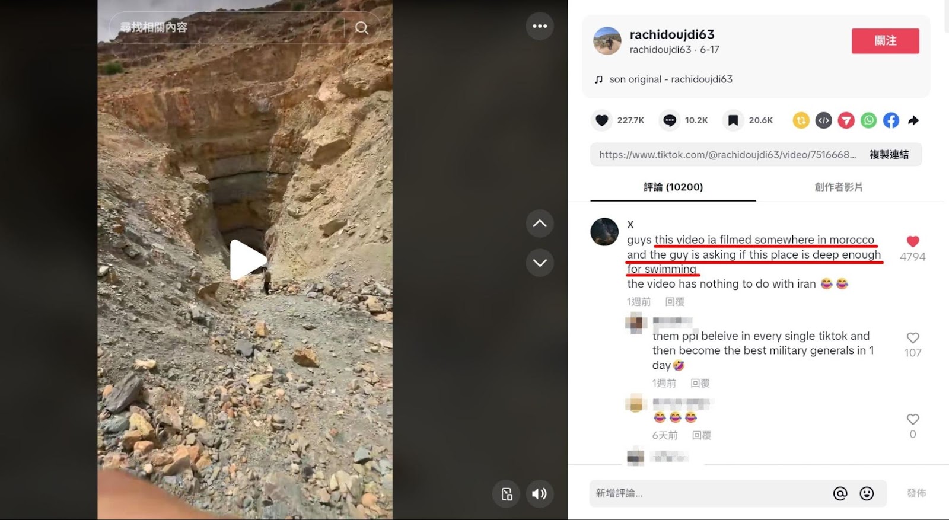Go to previous video with up chevron

pyautogui.click(x=540, y=224)
